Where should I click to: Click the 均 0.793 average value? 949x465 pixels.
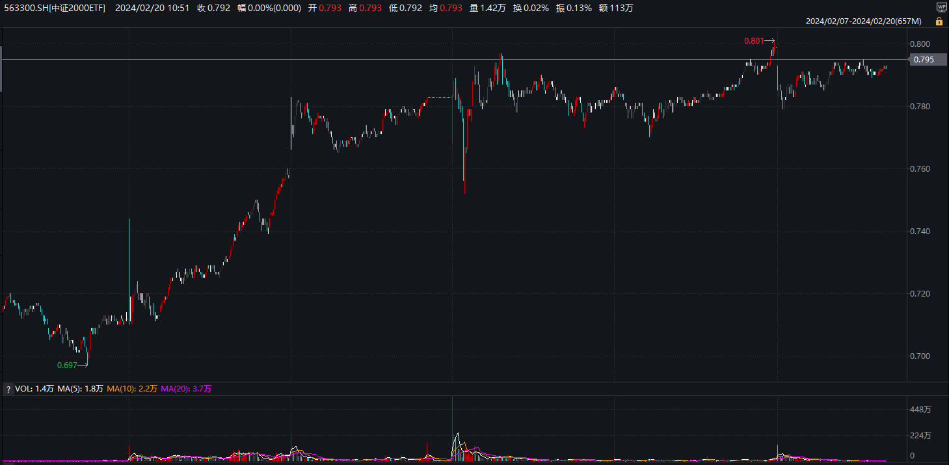446,8
